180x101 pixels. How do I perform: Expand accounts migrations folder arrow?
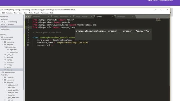[3, 42]
